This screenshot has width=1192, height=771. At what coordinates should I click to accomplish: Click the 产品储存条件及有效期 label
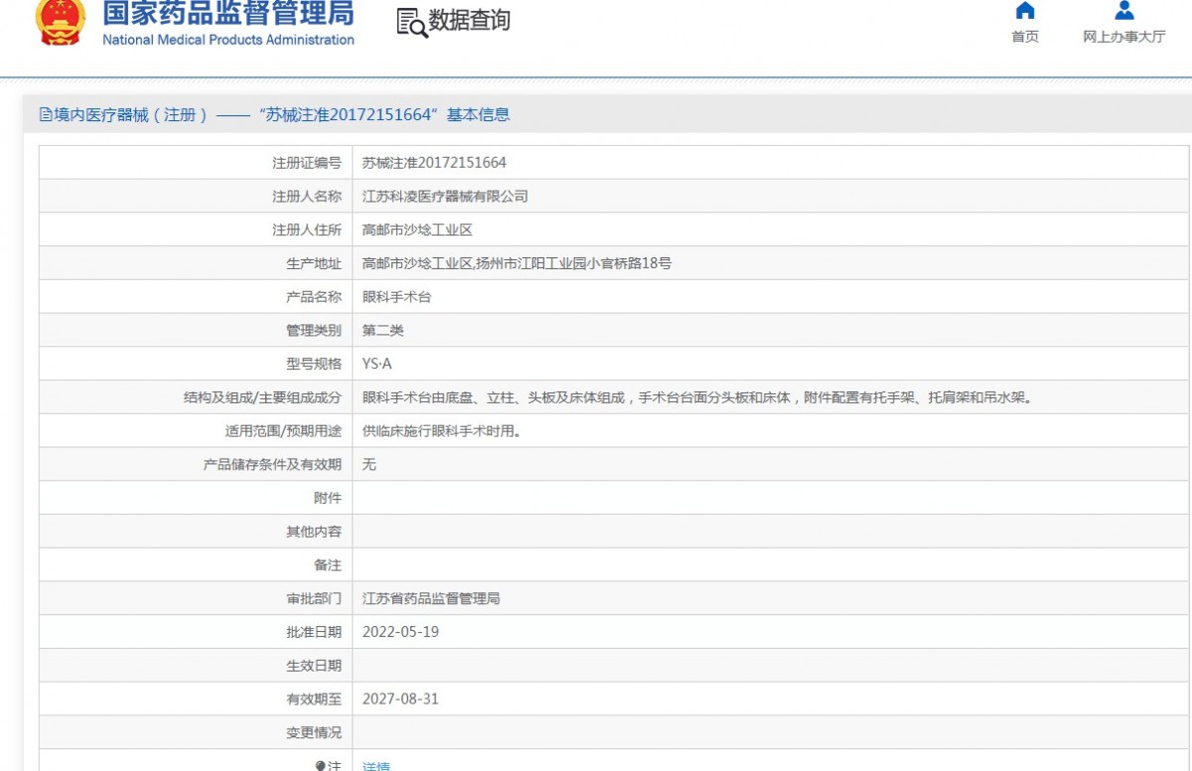pos(272,464)
